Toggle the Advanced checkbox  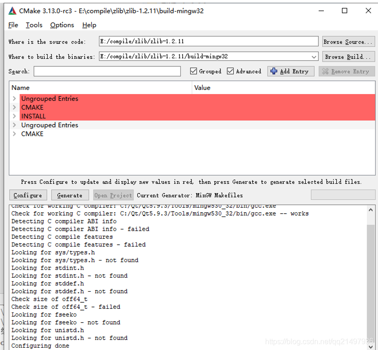[x=230, y=71]
